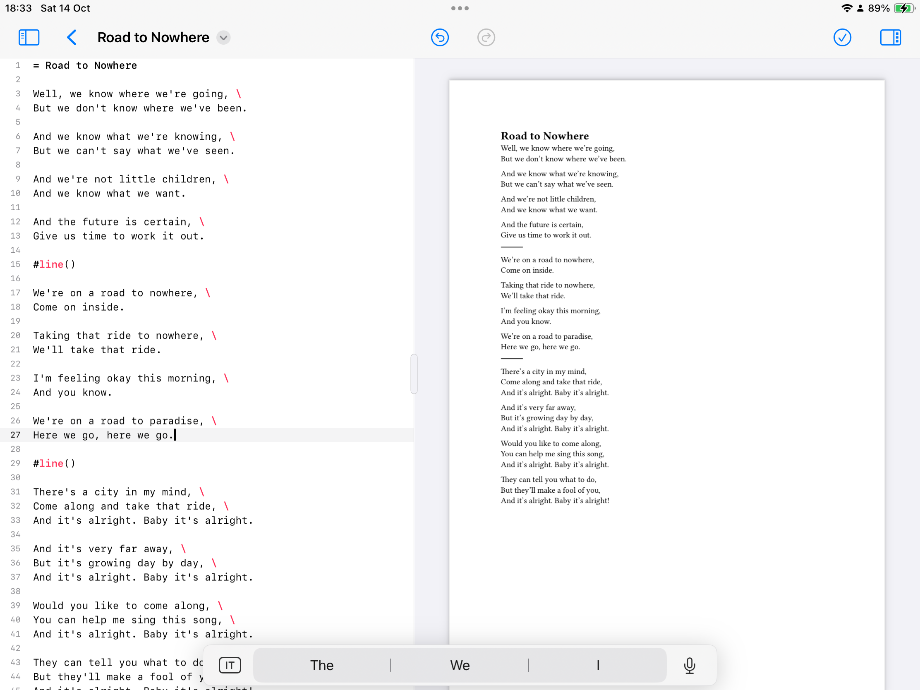
Task: Toggle the right preview panel icon
Action: (890, 37)
